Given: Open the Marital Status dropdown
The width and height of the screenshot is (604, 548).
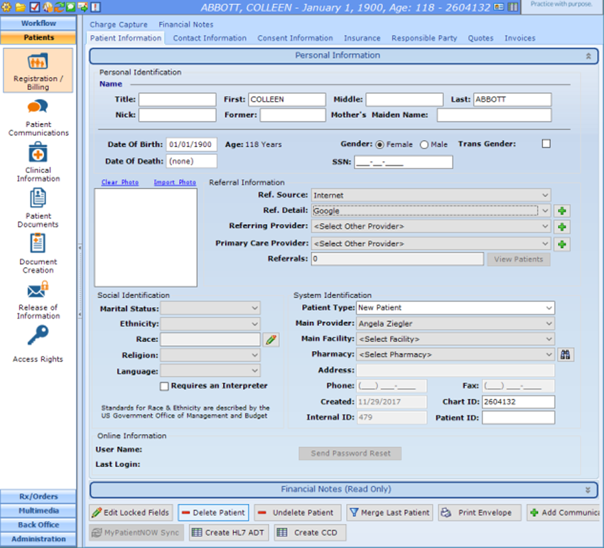Looking at the screenshot, I should [210, 308].
